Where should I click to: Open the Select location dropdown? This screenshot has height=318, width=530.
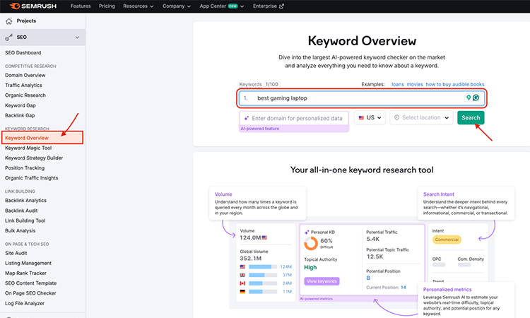click(x=421, y=117)
